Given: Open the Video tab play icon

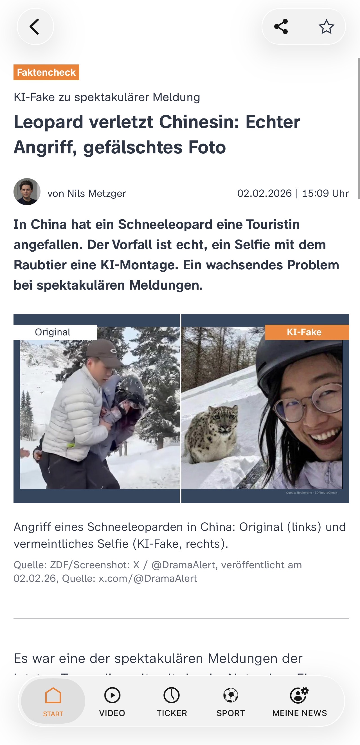Looking at the screenshot, I should [112, 695].
